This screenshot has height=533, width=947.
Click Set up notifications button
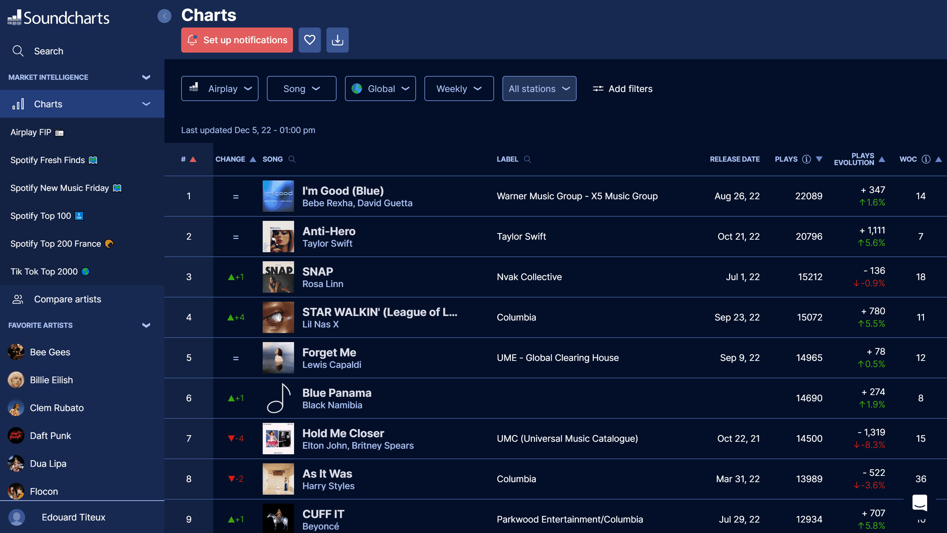(237, 40)
